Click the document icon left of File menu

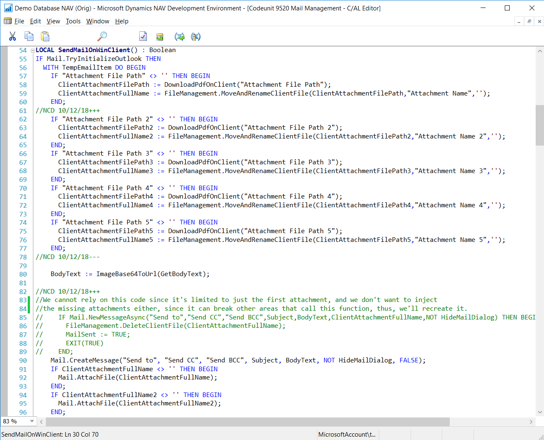(8, 21)
